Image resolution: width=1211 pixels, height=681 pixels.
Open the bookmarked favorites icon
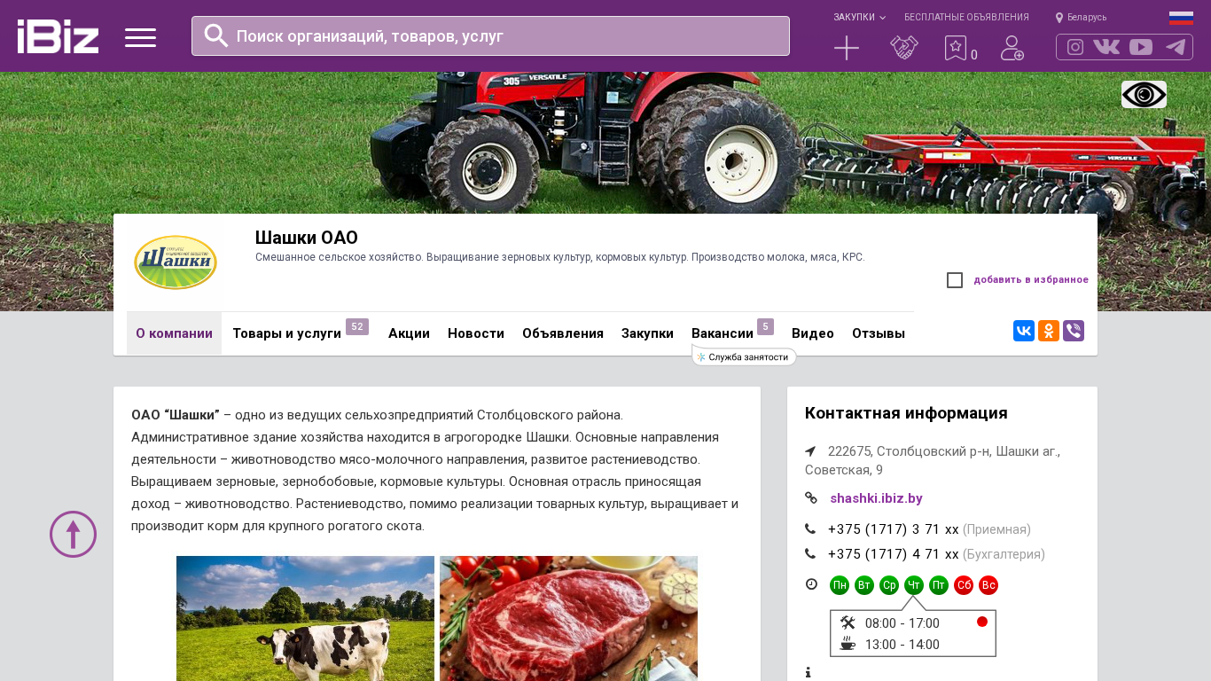click(956, 48)
